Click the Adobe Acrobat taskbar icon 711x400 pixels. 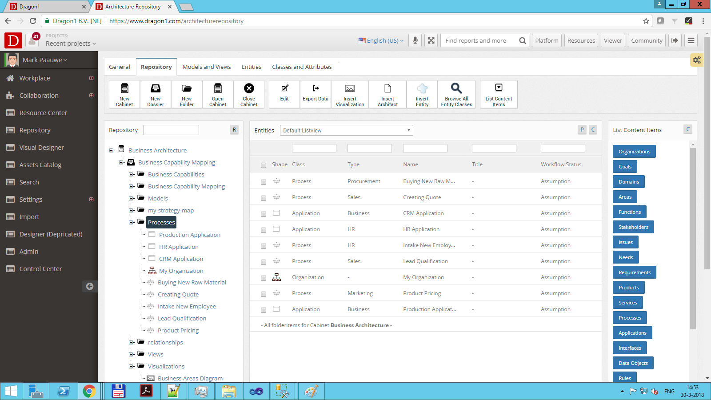(x=146, y=391)
